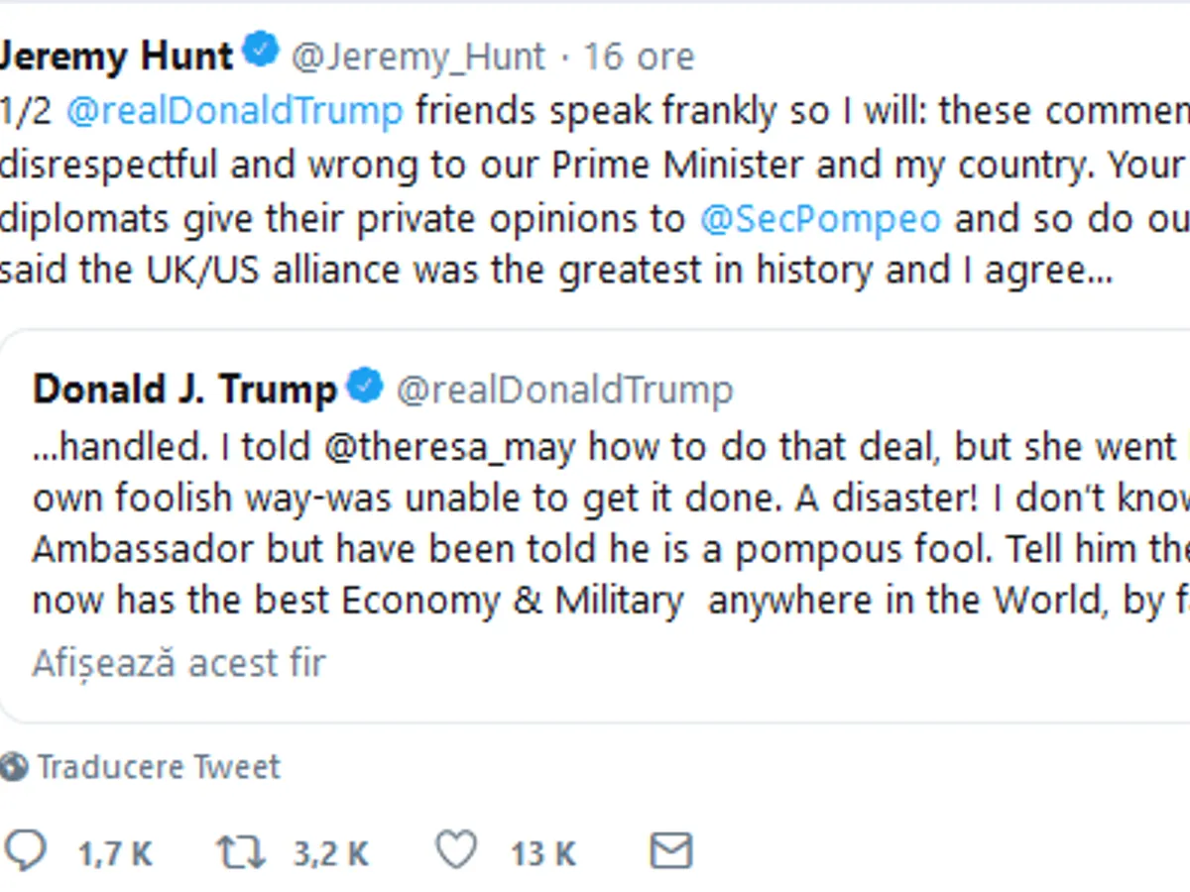The height and width of the screenshot is (892, 1190).
Task: Open Afișează acest fir thread link
Action: point(178,662)
